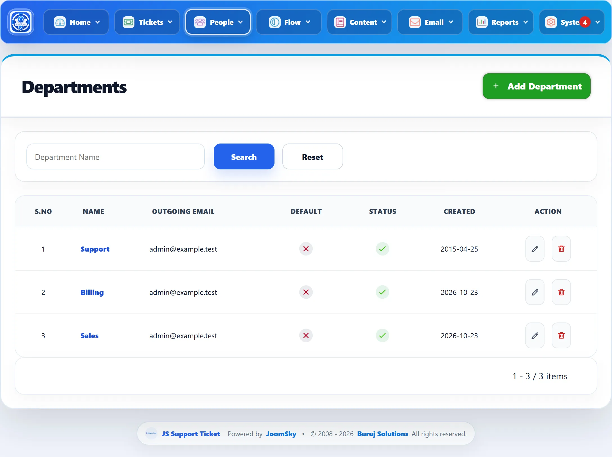Click the JS Support Ticket logo icon

click(21, 22)
